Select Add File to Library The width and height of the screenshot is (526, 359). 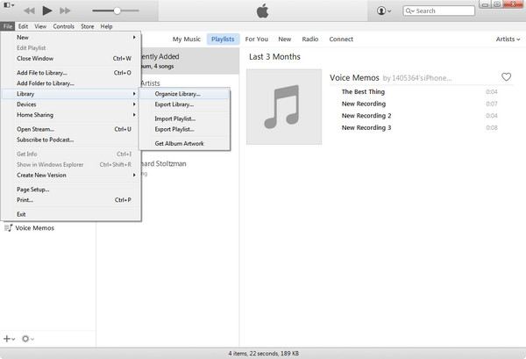tap(71, 73)
